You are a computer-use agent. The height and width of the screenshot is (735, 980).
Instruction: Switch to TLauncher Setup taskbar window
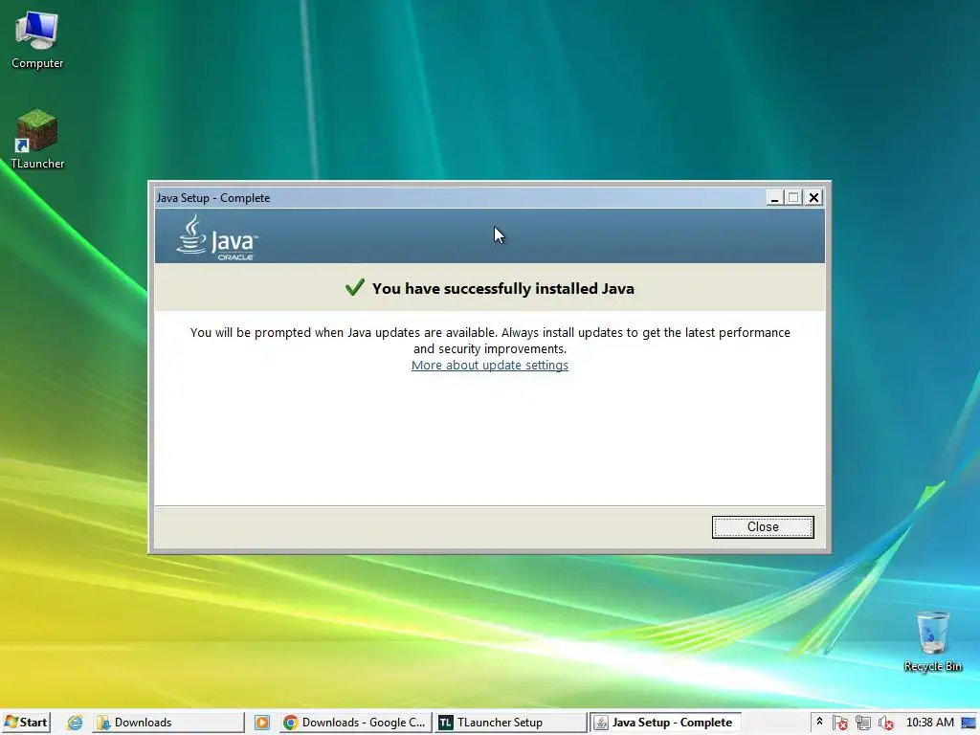[x=511, y=723]
